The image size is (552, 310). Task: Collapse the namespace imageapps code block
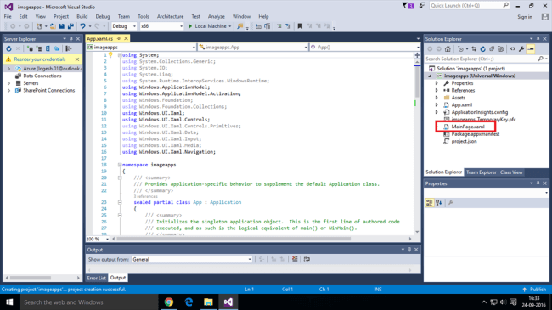click(x=120, y=165)
